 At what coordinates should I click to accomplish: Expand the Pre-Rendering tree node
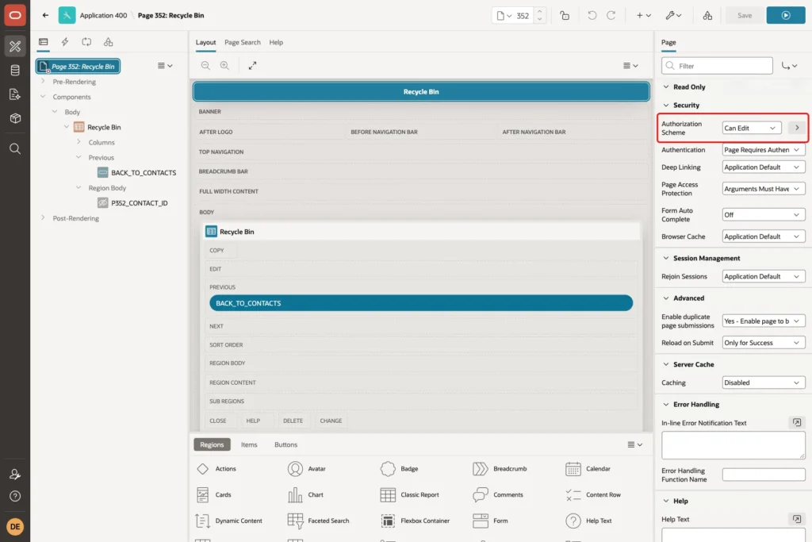(x=43, y=82)
